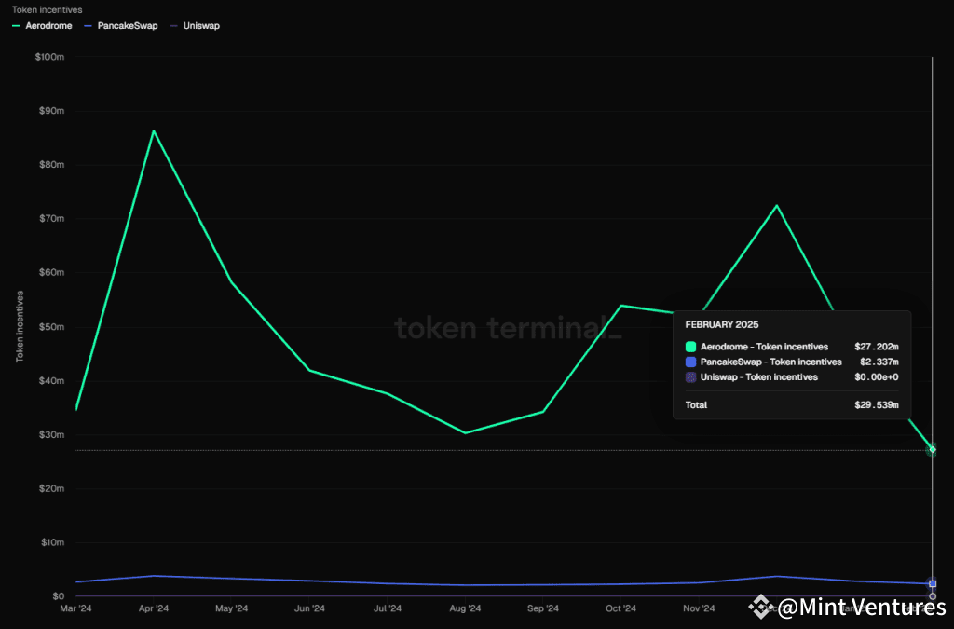Click 'PancakeSwap - Token incentives' tooltip row
The height and width of the screenshot is (629, 954).
tap(792, 362)
